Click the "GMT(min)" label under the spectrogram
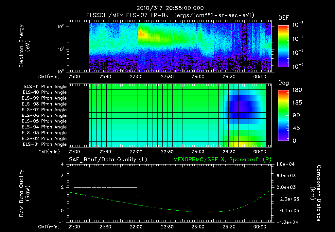This screenshot has height=232, width=335. click(49, 77)
